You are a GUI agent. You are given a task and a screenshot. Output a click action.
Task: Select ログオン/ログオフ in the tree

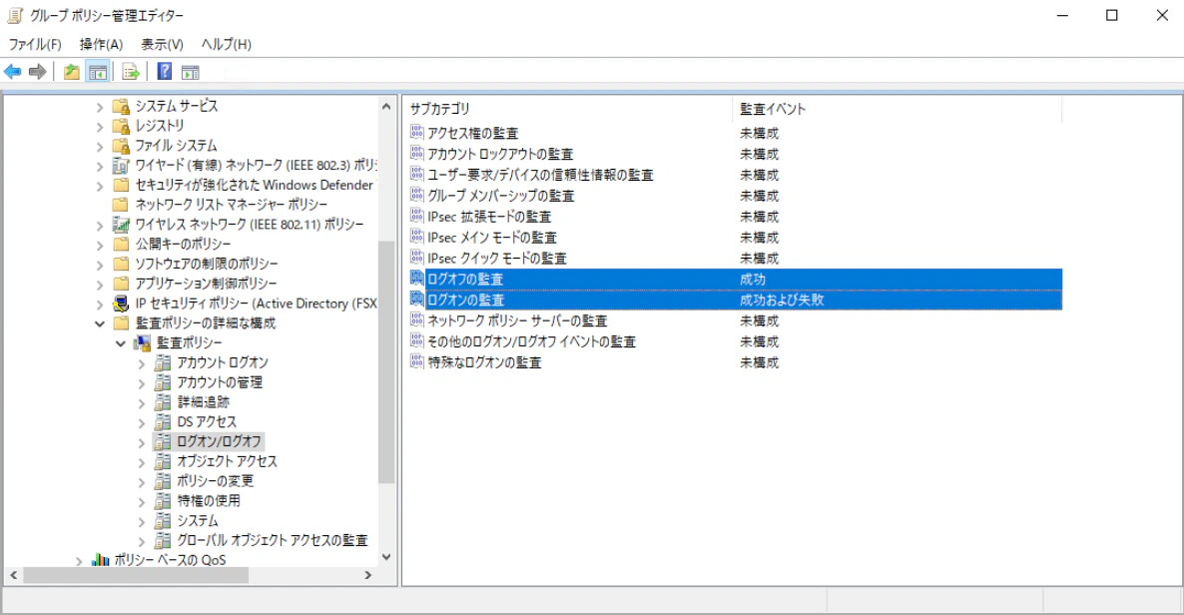219,441
